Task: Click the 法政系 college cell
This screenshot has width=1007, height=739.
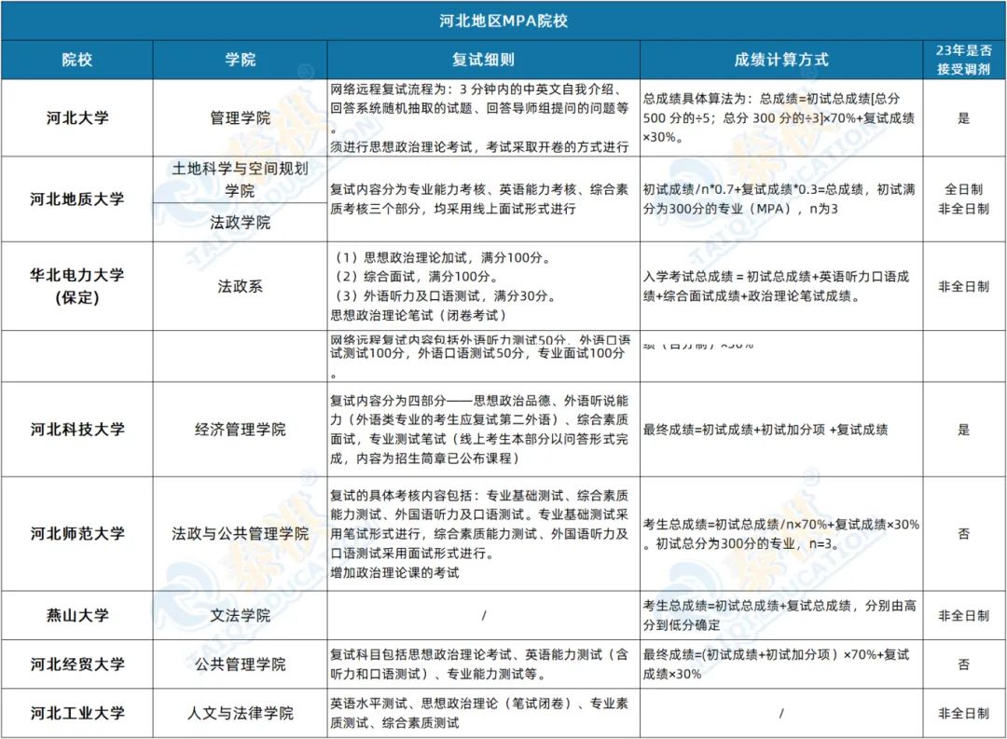Action: [x=241, y=286]
